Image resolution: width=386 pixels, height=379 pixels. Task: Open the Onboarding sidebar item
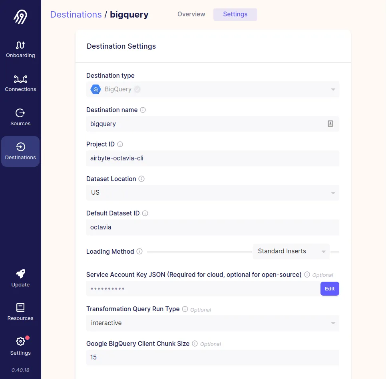tap(20, 49)
